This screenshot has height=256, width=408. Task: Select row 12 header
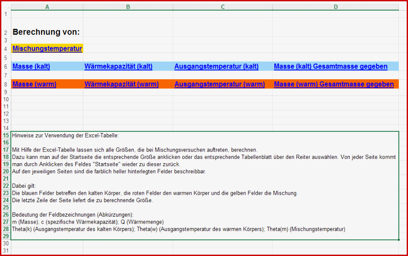(x=6, y=114)
